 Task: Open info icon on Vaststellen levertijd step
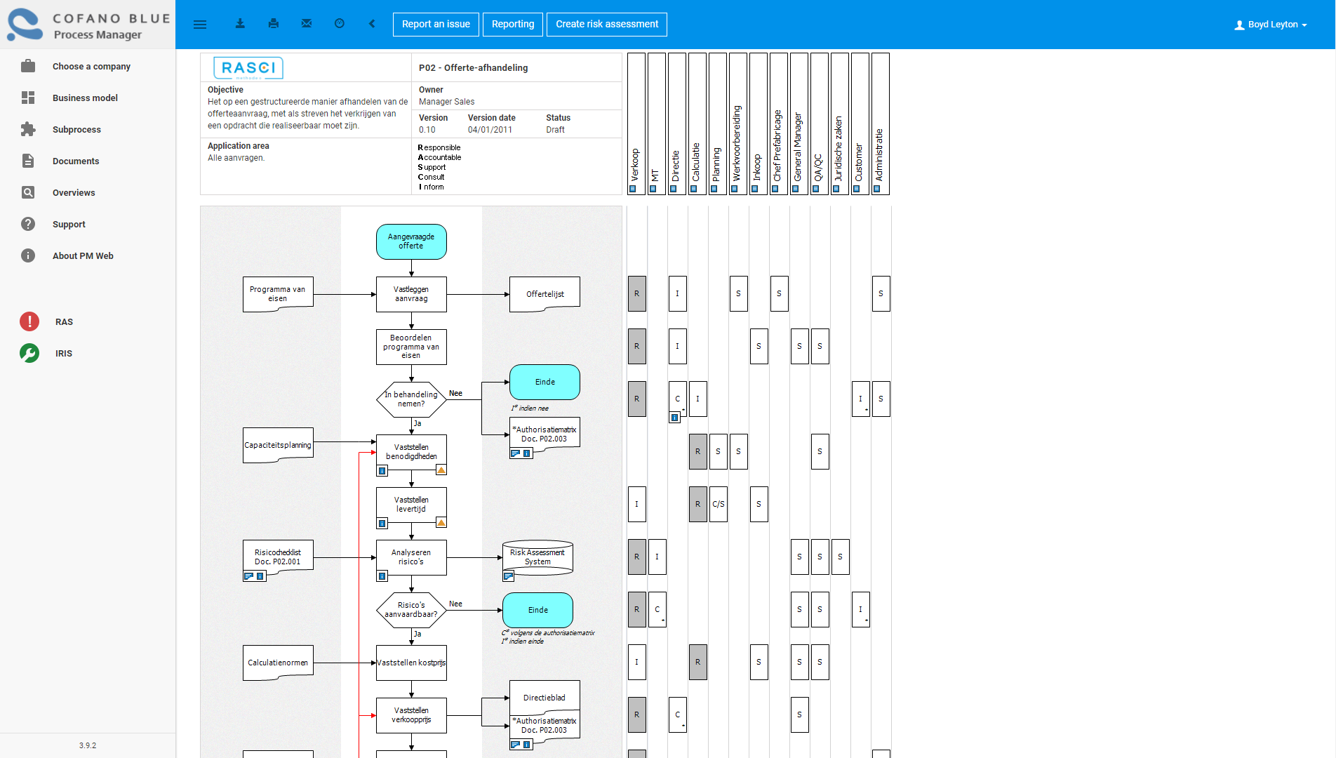(x=382, y=524)
